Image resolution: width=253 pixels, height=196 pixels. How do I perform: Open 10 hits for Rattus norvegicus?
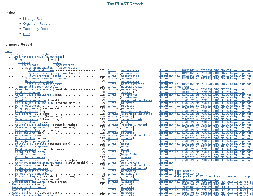112,117
